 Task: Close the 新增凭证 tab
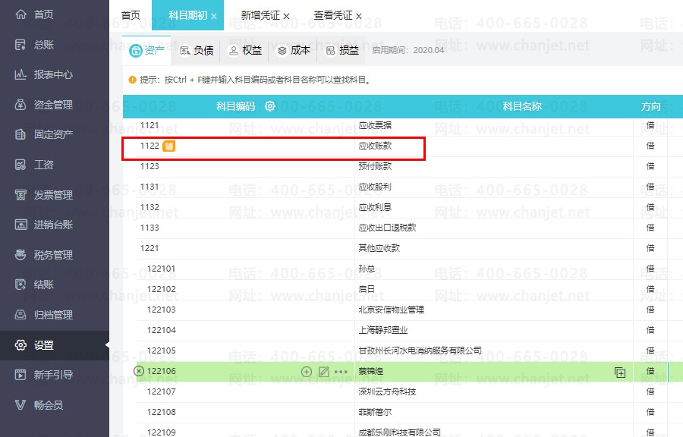click(286, 16)
